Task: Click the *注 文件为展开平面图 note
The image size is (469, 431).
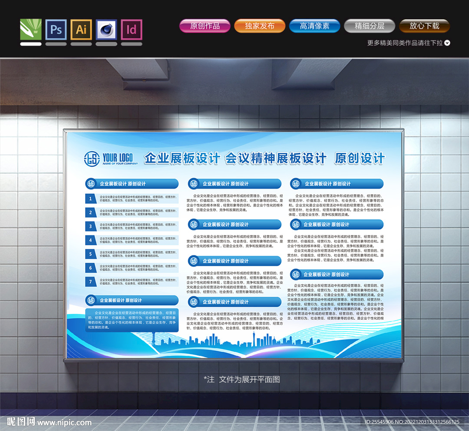Action: point(242,379)
